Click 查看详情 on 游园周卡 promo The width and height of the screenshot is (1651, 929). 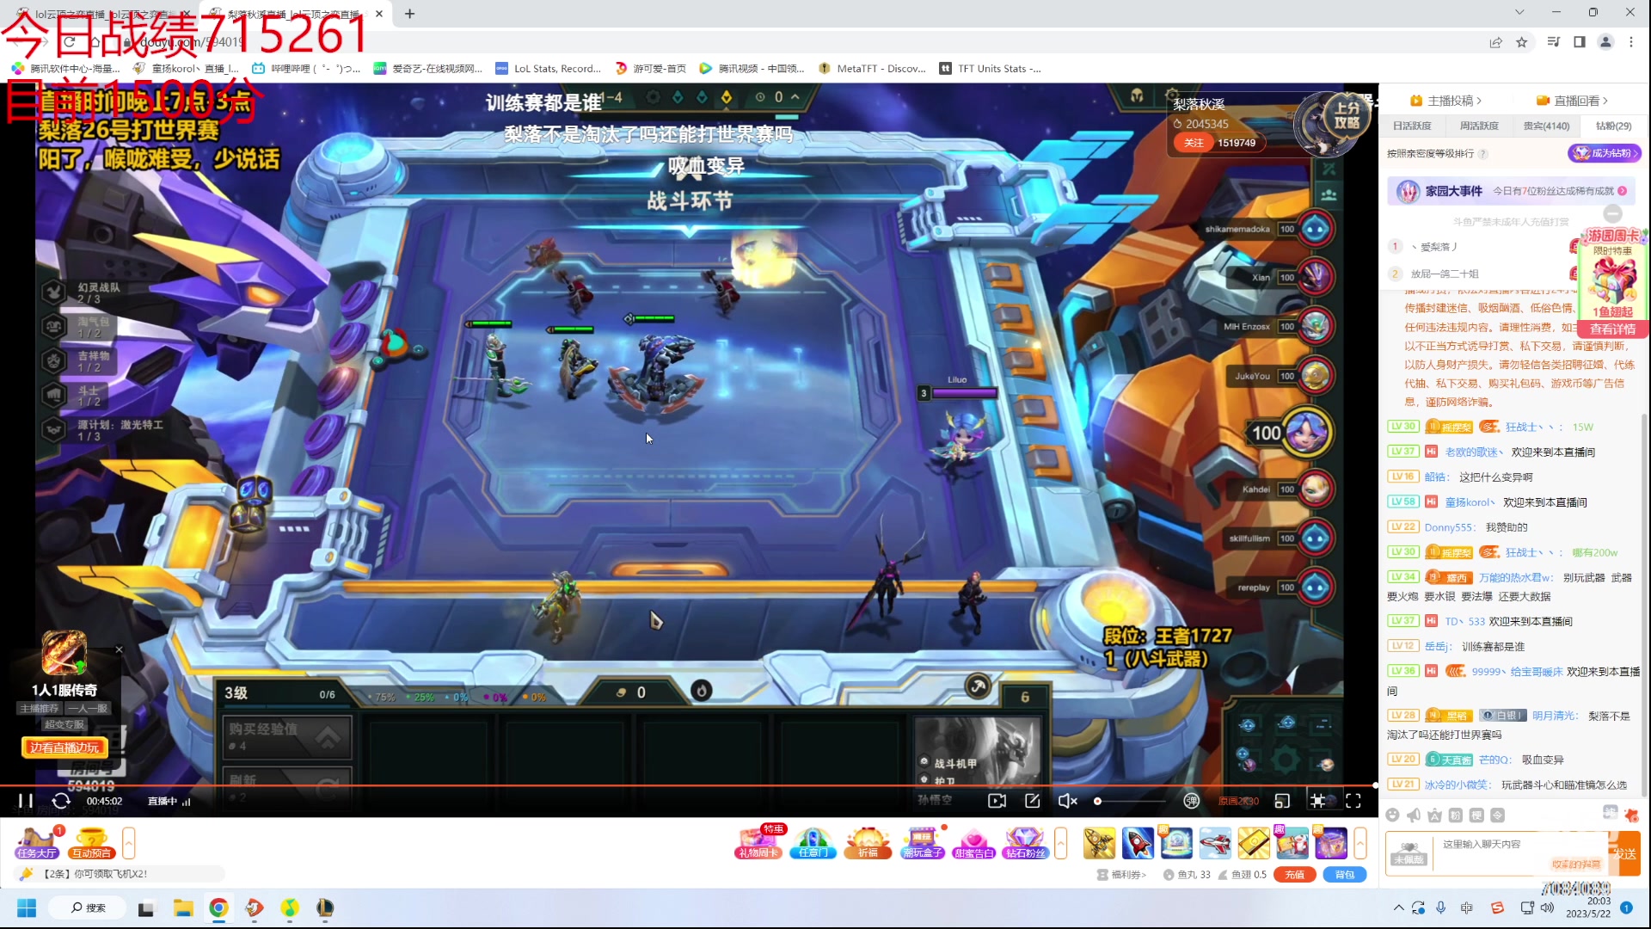point(1612,329)
